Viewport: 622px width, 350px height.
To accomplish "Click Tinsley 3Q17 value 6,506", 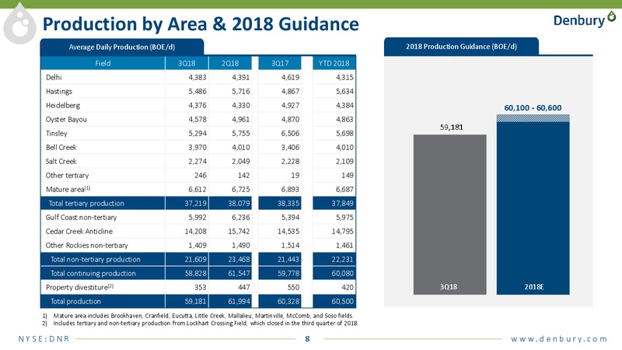I will [290, 133].
